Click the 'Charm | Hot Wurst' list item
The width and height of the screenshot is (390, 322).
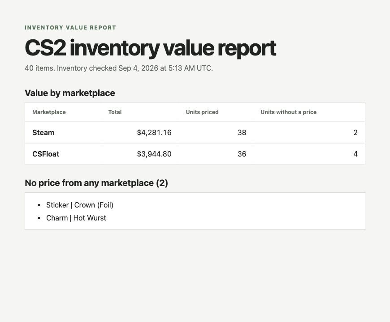point(76,218)
